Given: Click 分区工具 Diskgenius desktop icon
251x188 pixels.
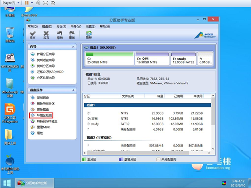Looking at the screenshot, I should click(x=10, y=113).
